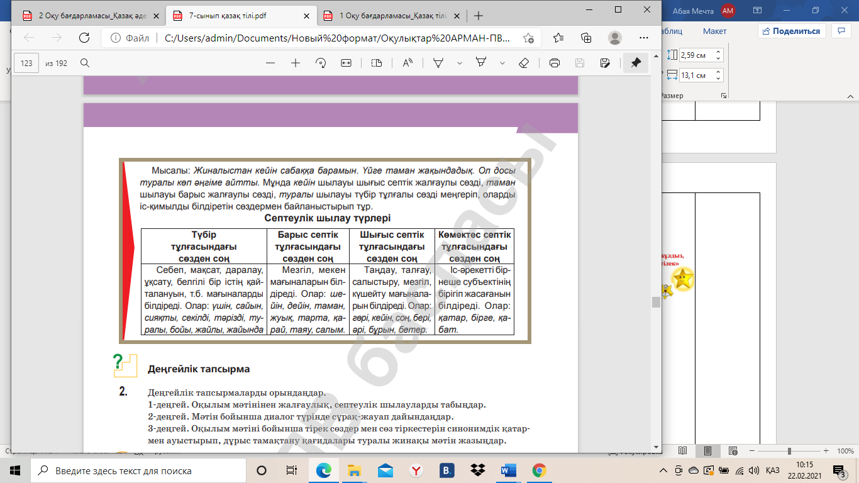
Task: Switch Word to Web Layout view
Action: pos(733,451)
